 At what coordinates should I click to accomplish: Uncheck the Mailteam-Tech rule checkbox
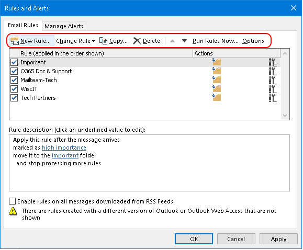click(x=14, y=80)
